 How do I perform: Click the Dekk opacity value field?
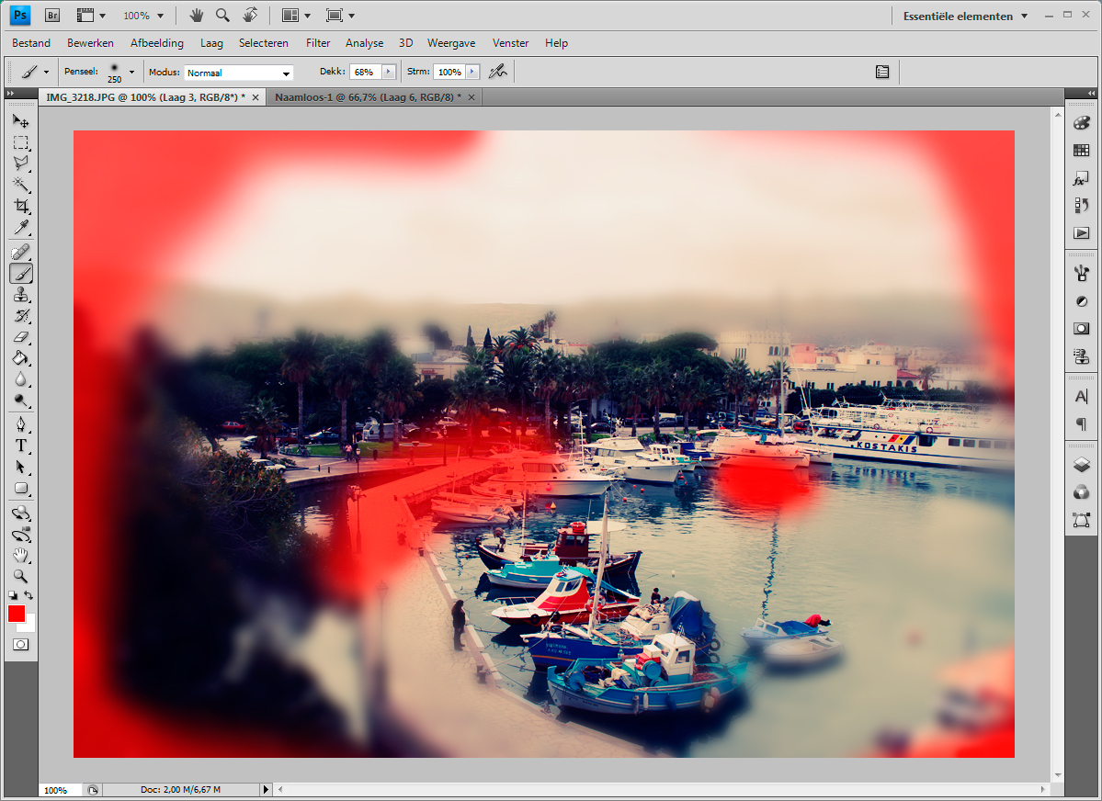[366, 72]
